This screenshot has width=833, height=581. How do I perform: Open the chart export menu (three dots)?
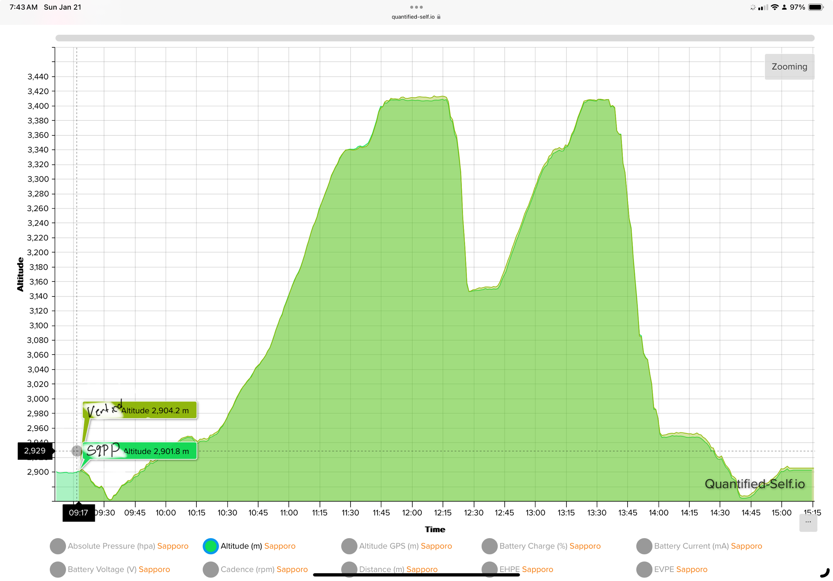[x=808, y=522]
